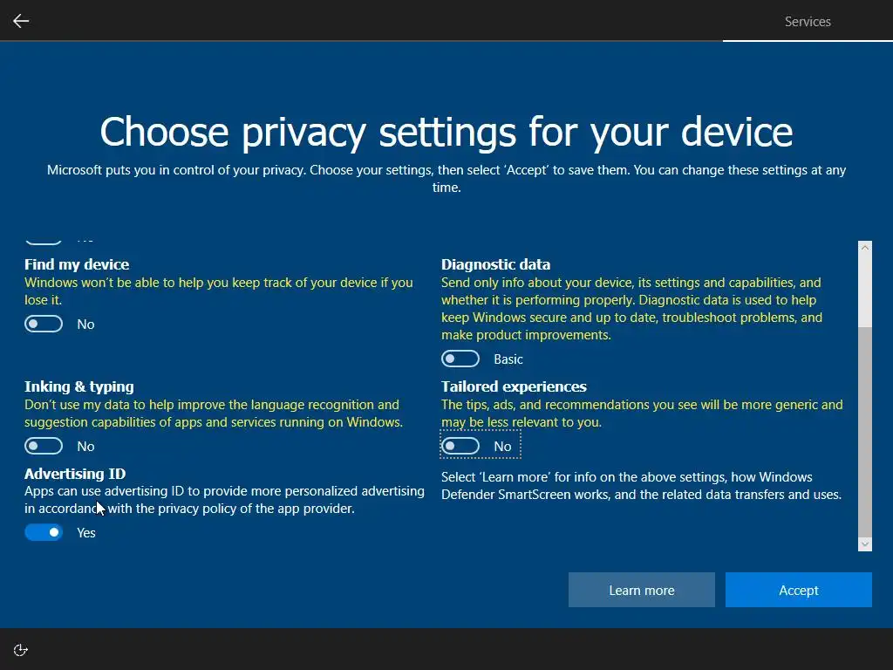
Task: Click the vertical scrollbar thumb
Action: 864,432
